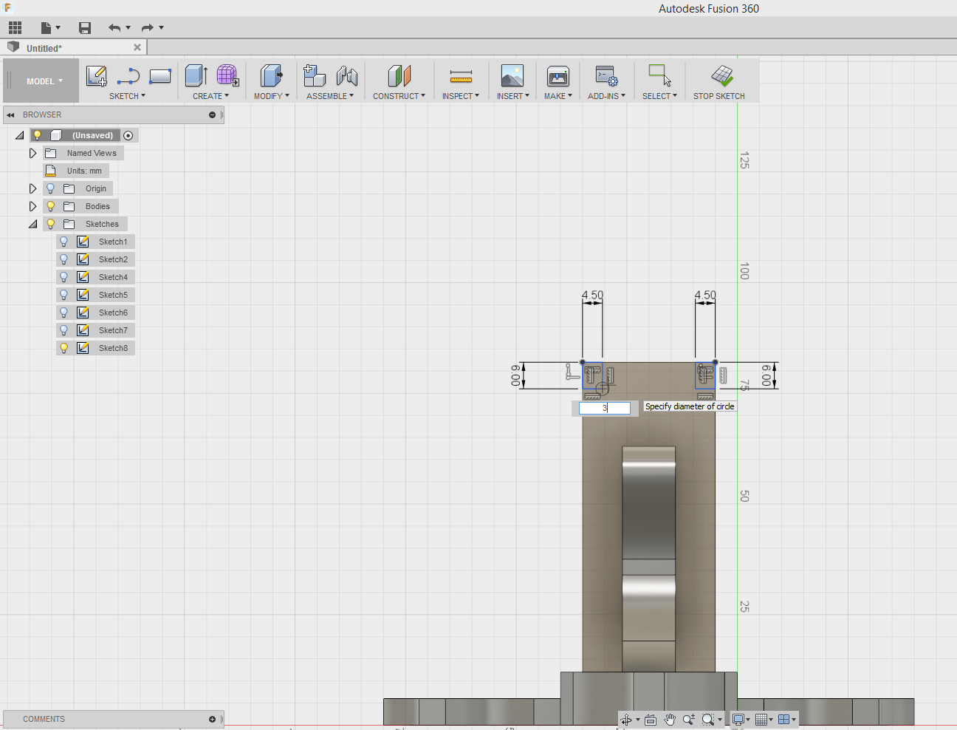This screenshot has width=957, height=730.
Task: Toggle Bodies folder visibility bulb
Action: click(51, 206)
